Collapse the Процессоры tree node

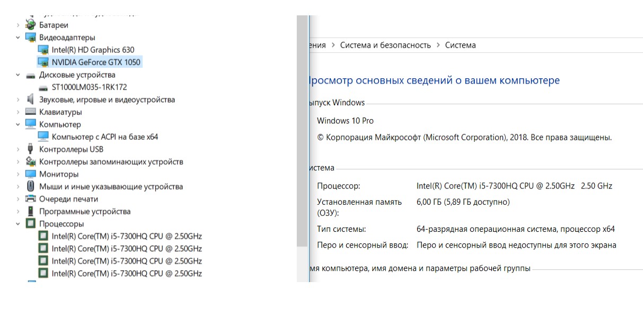(x=18, y=224)
